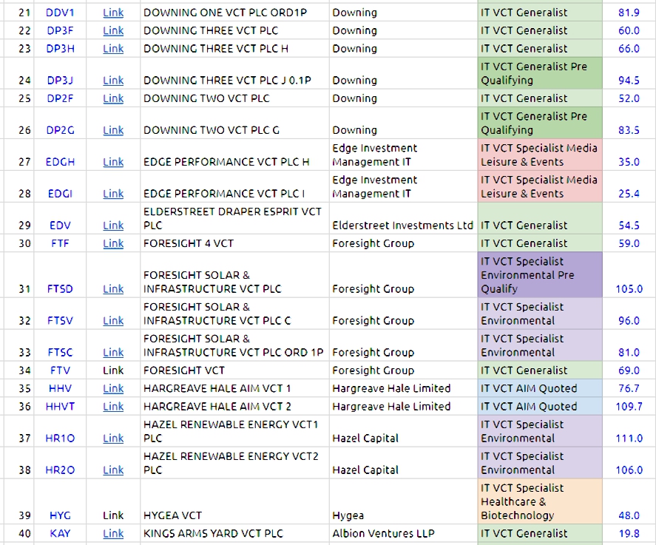Select the DP3J ticker cell
The width and height of the screenshot is (656, 545).
tap(60, 73)
